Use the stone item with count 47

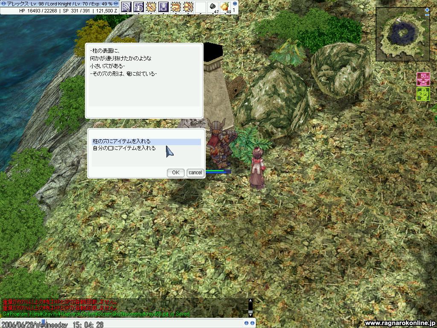pos(213,6)
